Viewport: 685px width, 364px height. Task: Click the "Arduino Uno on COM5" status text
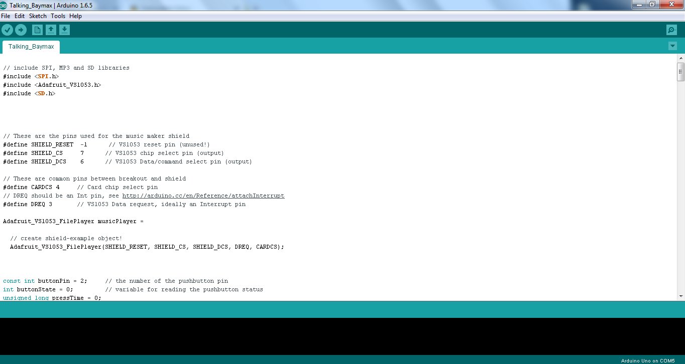click(x=648, y=360)
